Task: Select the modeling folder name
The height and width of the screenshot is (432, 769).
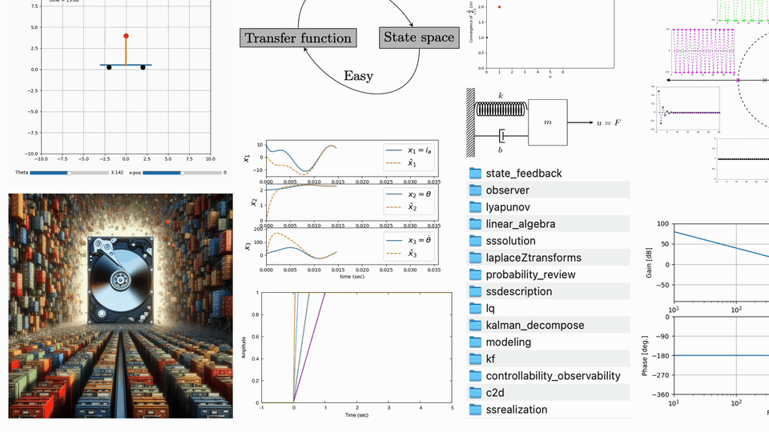Action: click(x=509, y=342)
